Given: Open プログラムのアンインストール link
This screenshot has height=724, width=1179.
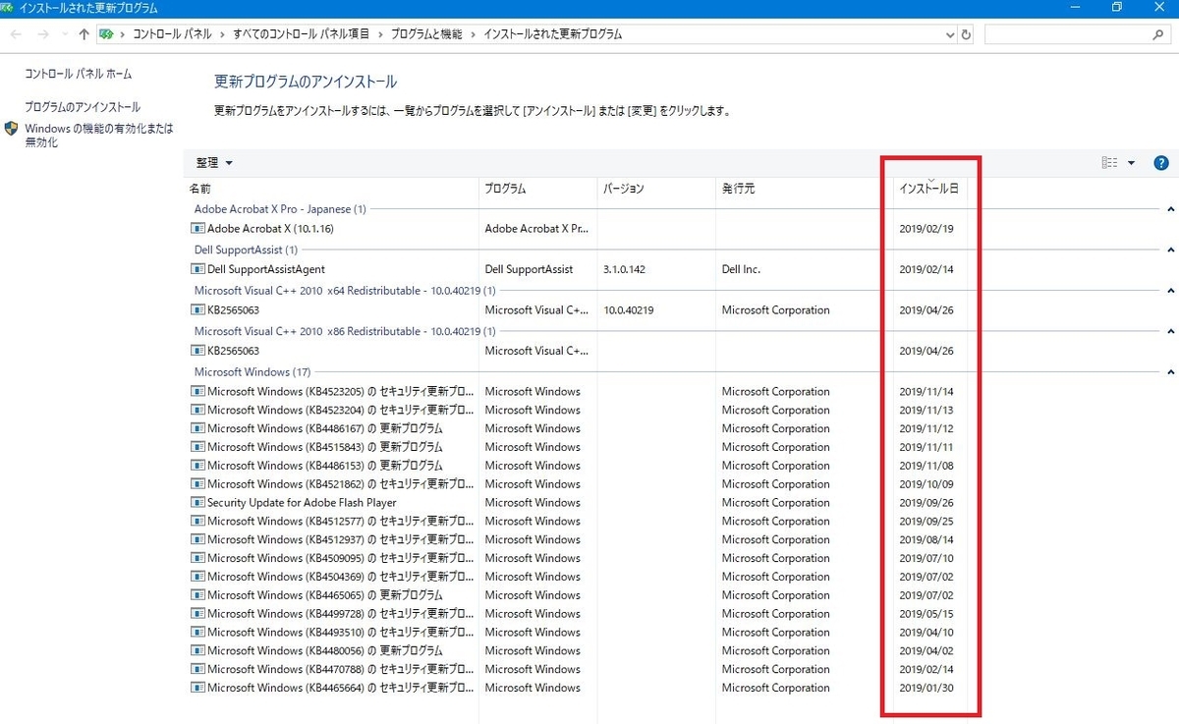Looking at the screenshot, I should [x=83, y=107].
